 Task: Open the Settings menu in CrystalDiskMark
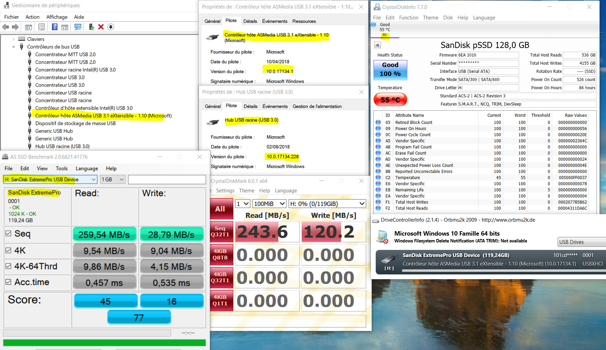(x=225, y=191)
